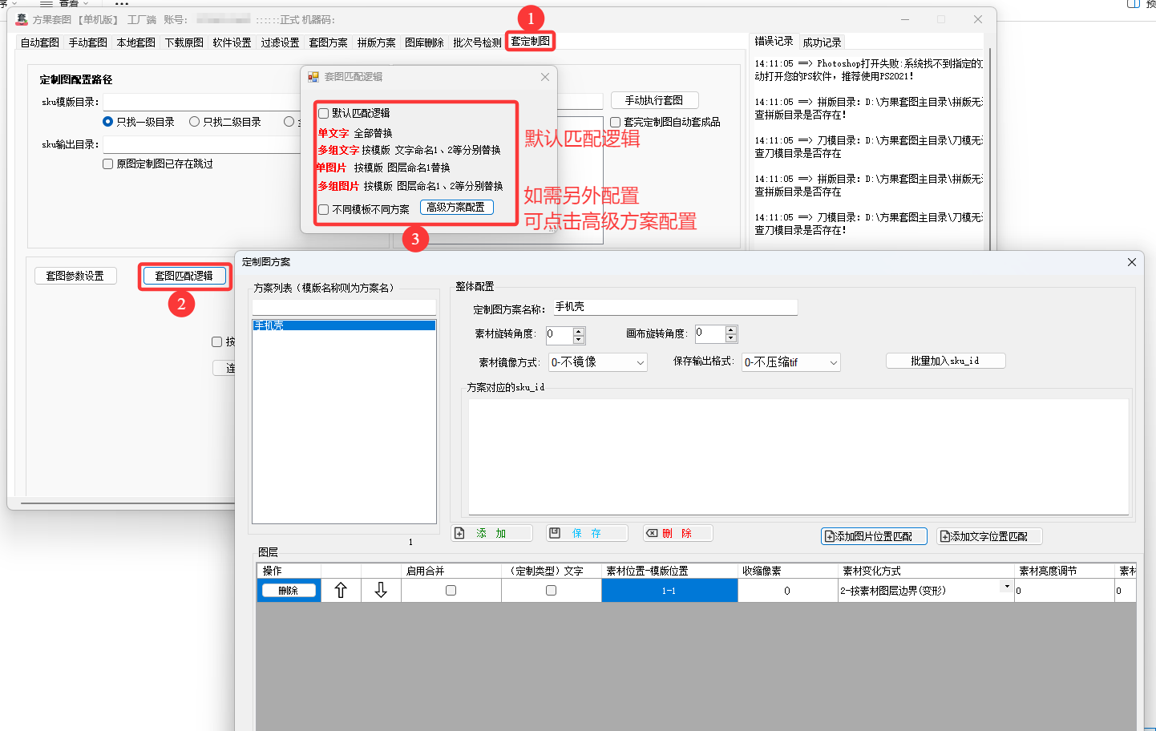Enable the 默认匹配逻辑 checkbox

[x=324, y=114]
